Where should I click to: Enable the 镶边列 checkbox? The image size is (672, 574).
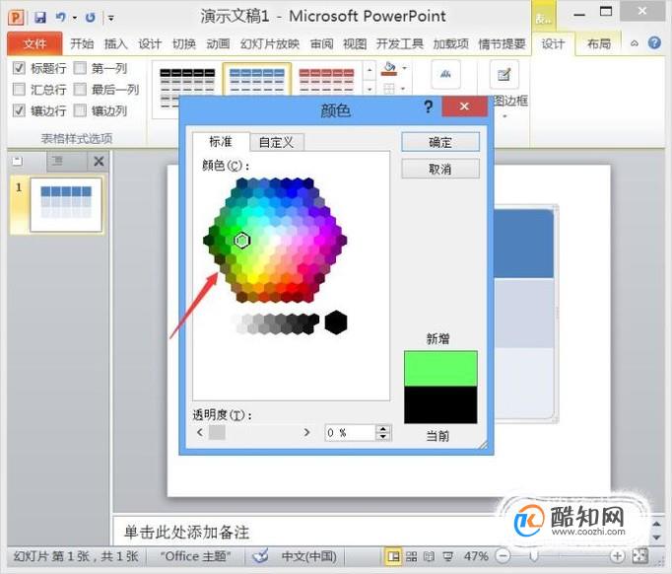80,110
